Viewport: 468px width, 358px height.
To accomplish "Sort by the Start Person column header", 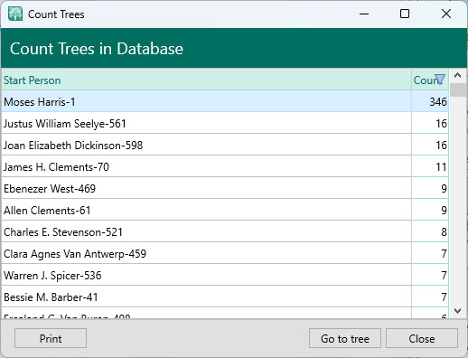I will (206, 80).
